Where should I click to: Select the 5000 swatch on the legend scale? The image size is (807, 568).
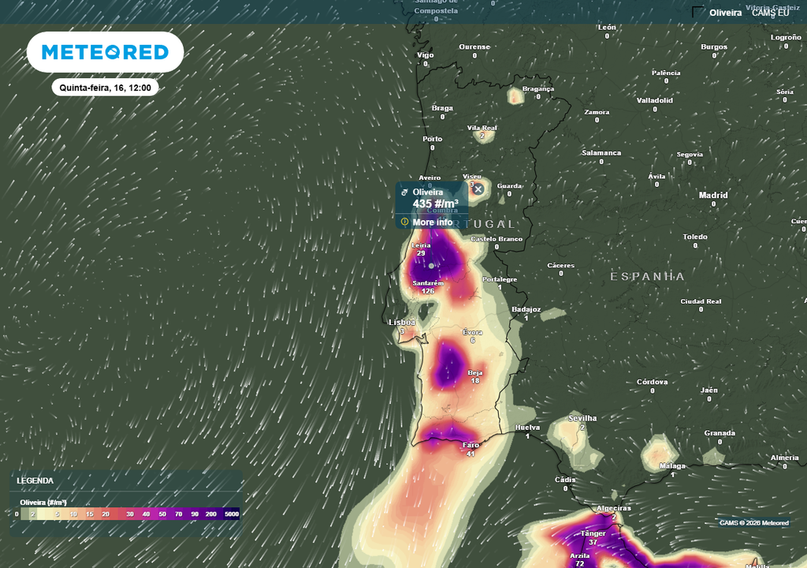(231, 512)
